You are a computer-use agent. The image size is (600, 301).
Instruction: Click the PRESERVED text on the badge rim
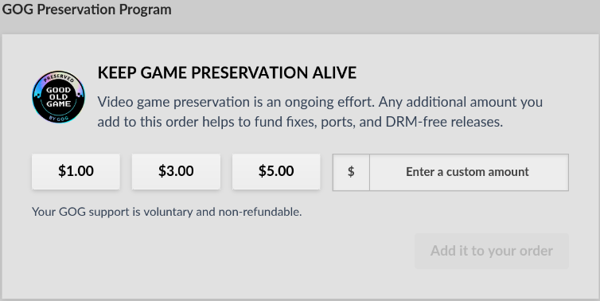pyautogui.click(x=59, y=78)
